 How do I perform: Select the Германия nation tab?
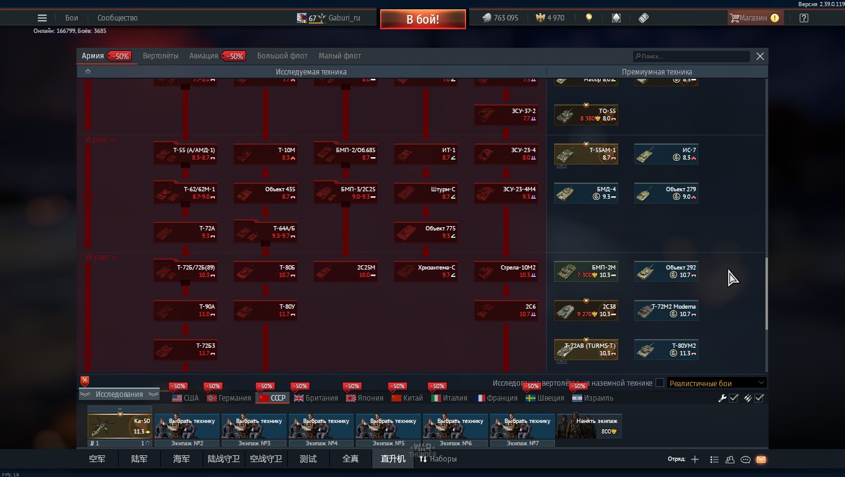[x=229, y=398]
